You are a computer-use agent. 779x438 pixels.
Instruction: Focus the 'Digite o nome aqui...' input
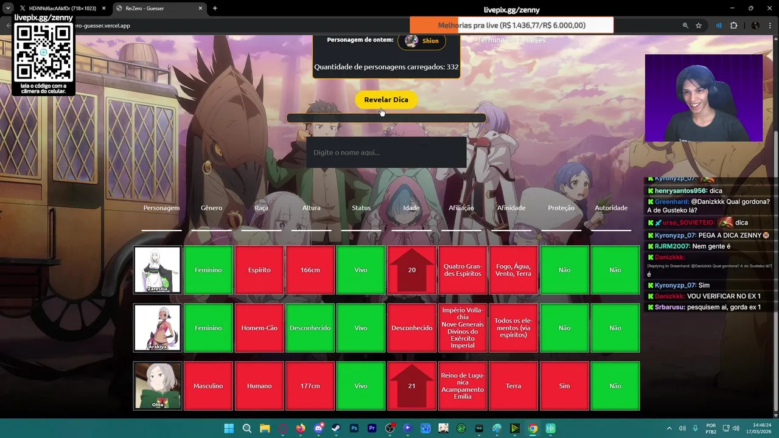pyautogui.click(x=386, y=152)
